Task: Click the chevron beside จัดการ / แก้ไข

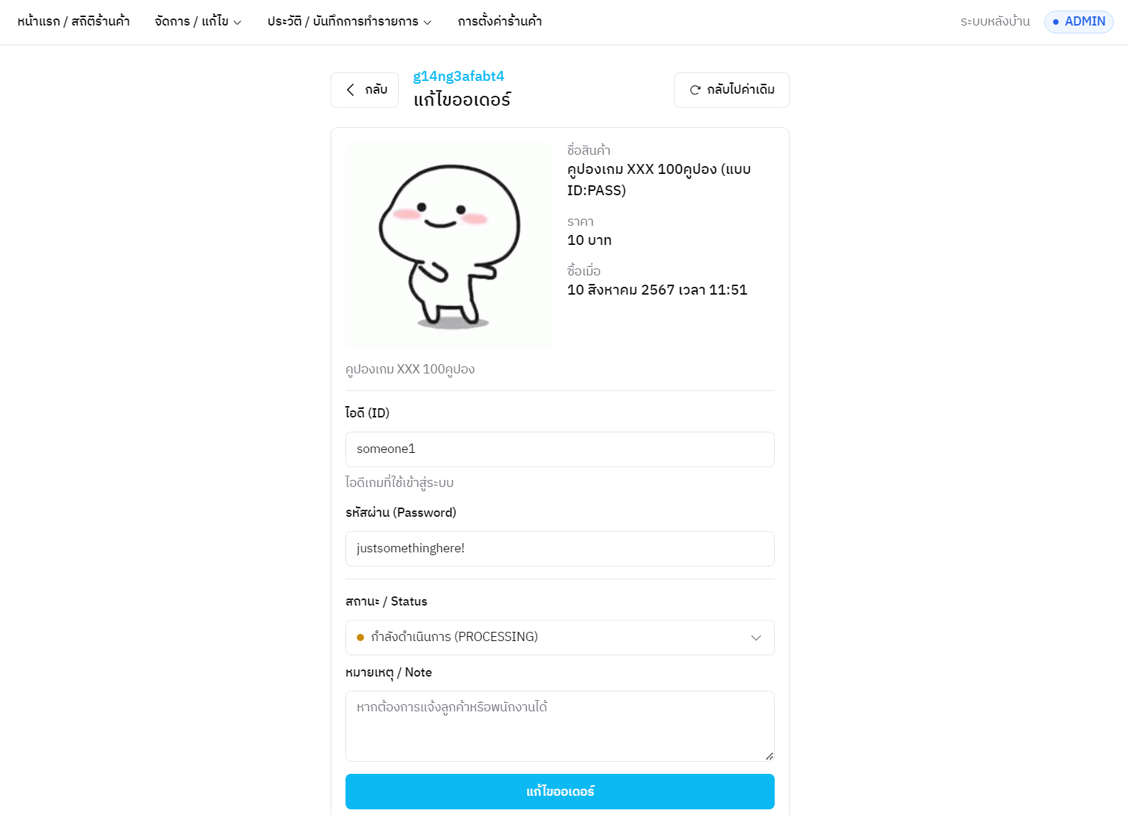Action: [x=238, y=23]
